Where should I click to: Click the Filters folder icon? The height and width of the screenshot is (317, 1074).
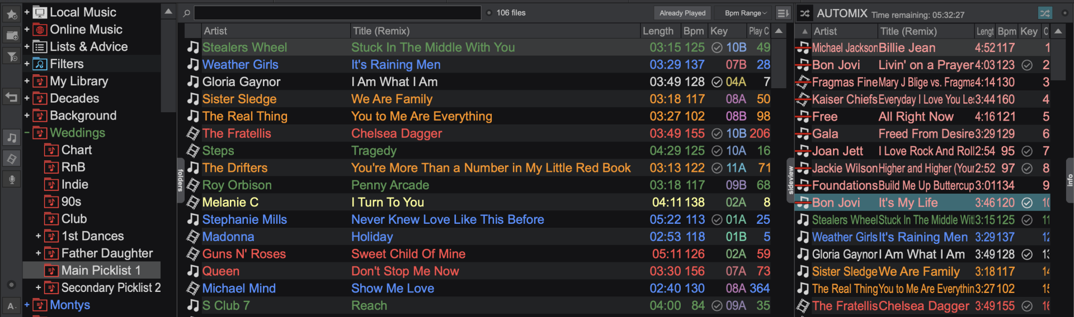40,64
